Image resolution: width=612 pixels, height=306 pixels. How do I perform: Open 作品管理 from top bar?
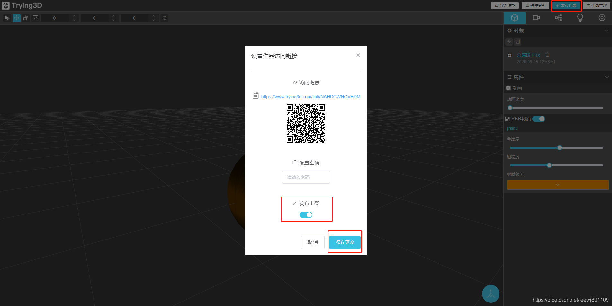click(x=597, y=5)
